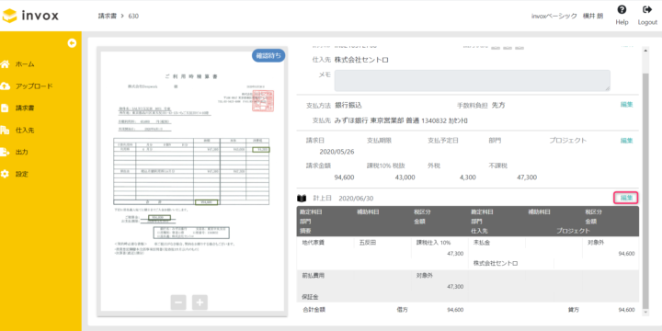662x331 pixels.
Task: Click the scrollbar up arrow
Action: click(645, 51)
